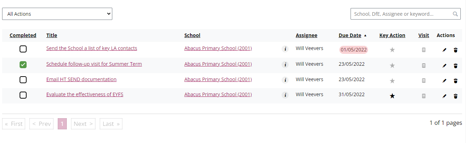
Task: Tick completed box for 'Send the School a list'
Action: point(23,49)
